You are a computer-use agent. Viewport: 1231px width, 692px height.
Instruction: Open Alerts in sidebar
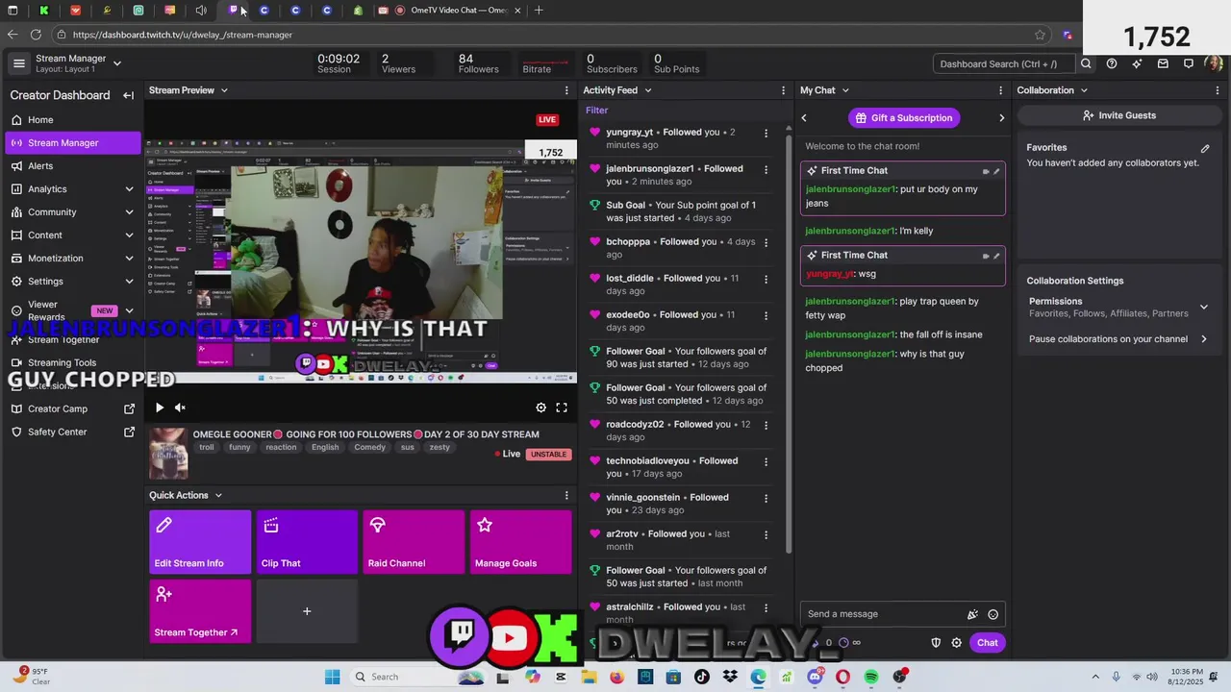tap(72, 166)
